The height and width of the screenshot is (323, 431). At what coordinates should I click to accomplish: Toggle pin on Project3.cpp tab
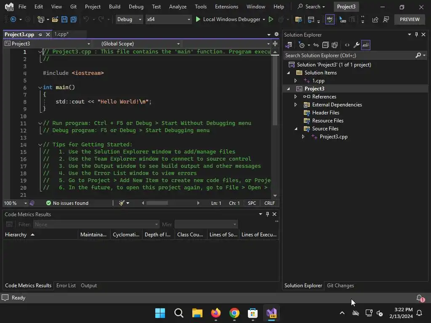pos(40,34)
